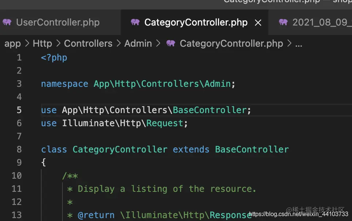The width and height of the screenshot is (352, 221).
Task: Click the '/**' docblock start
Action: (x=70, y=176)
